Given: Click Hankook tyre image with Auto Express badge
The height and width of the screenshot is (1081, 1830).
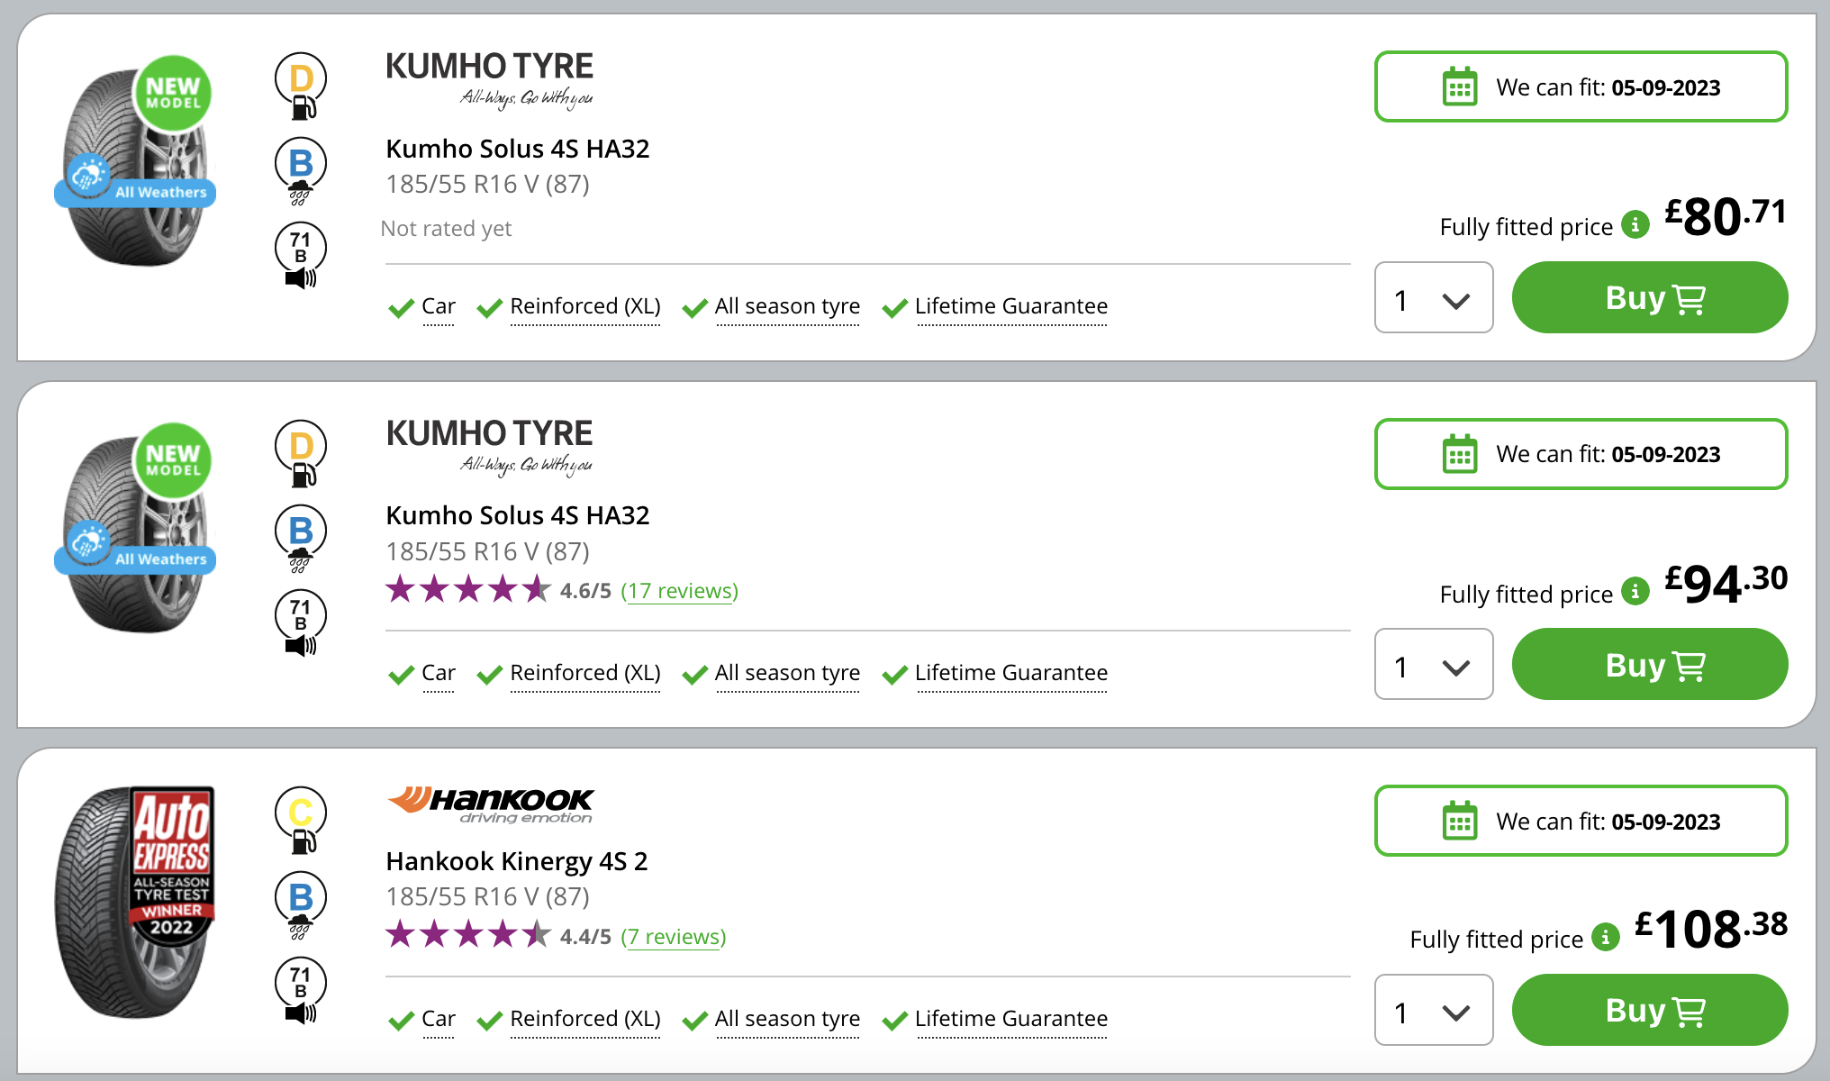Looking at the screenshot, I should [134, 902].
